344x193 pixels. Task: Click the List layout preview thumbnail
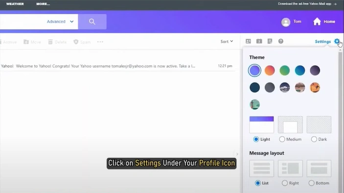261,169
